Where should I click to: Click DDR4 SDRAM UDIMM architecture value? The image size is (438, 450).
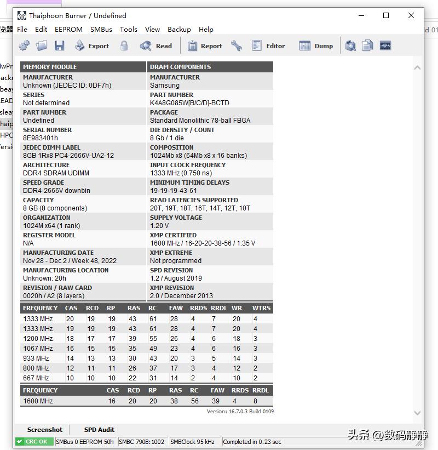pos(56,173)
